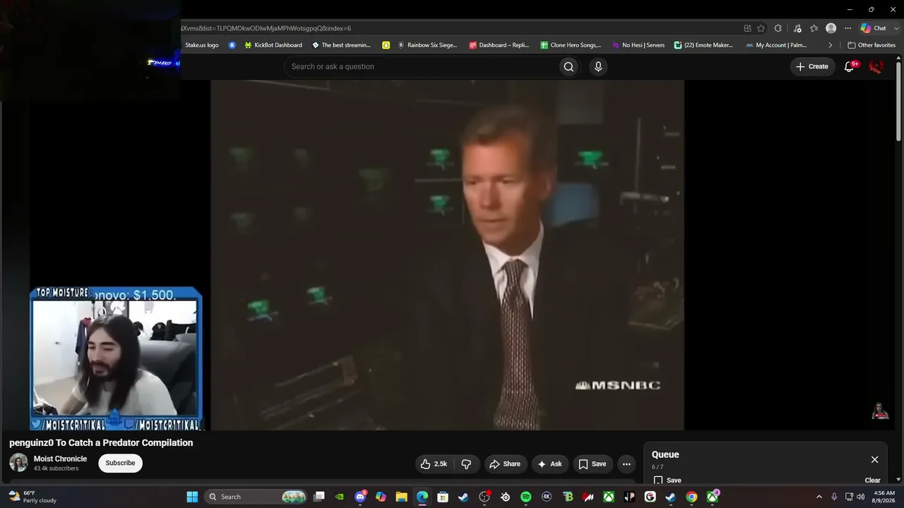Screen dimensions: 904x508
Task: Open the Emote Maker bookmark
Action: point(703,45)
